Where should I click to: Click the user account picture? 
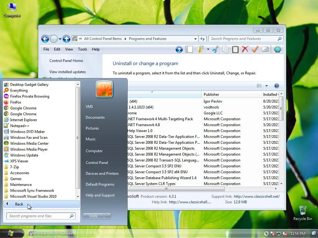[104, 89]
